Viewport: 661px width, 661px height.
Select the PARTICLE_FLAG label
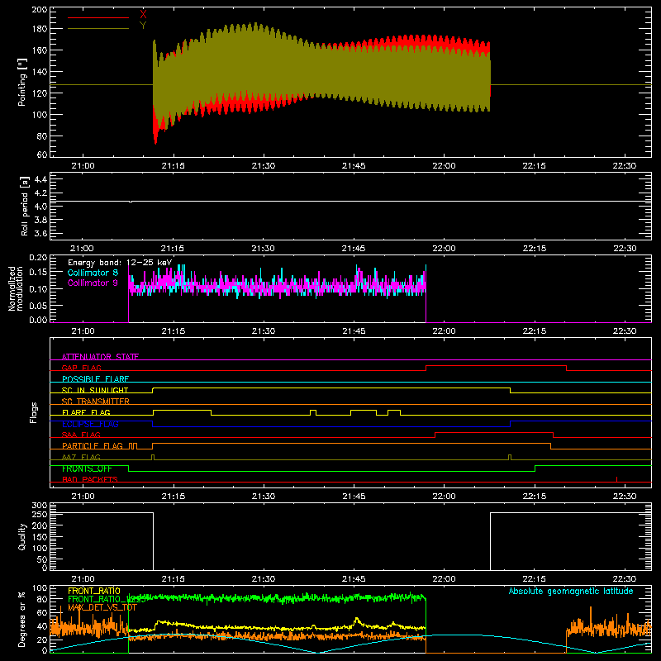tap(93, 446)
